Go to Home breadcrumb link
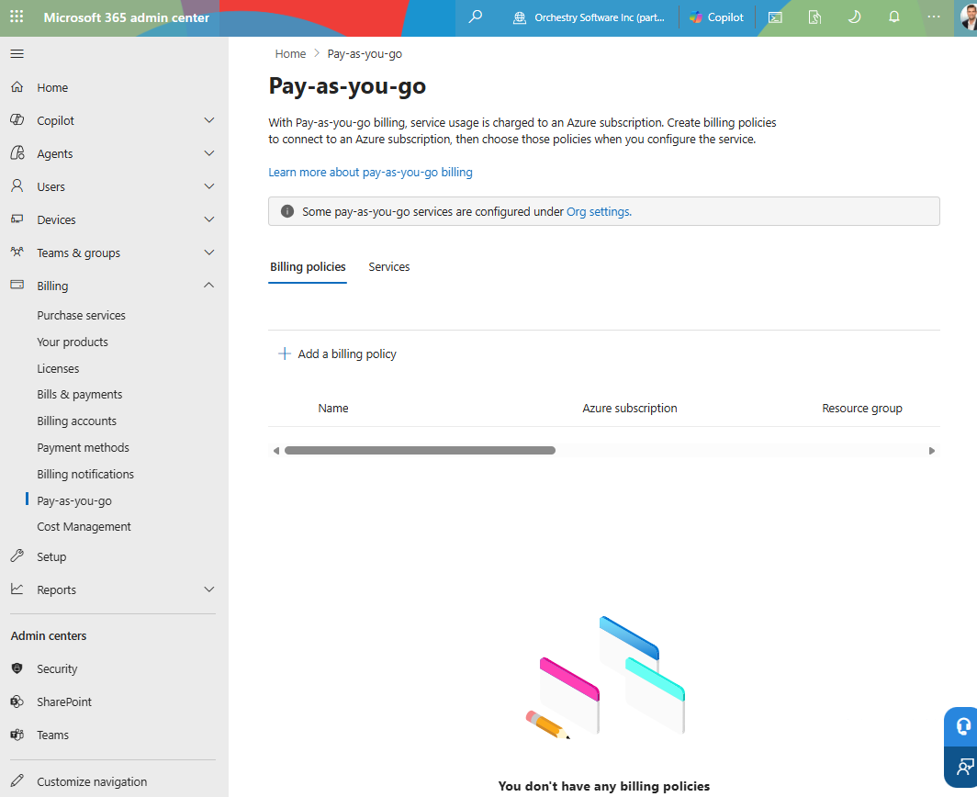Viewport: 977px width, 797px height. point(290,53)
